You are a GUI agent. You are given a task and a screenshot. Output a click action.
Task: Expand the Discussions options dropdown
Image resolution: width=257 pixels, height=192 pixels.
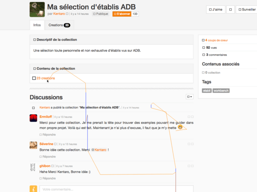point(189,97)
